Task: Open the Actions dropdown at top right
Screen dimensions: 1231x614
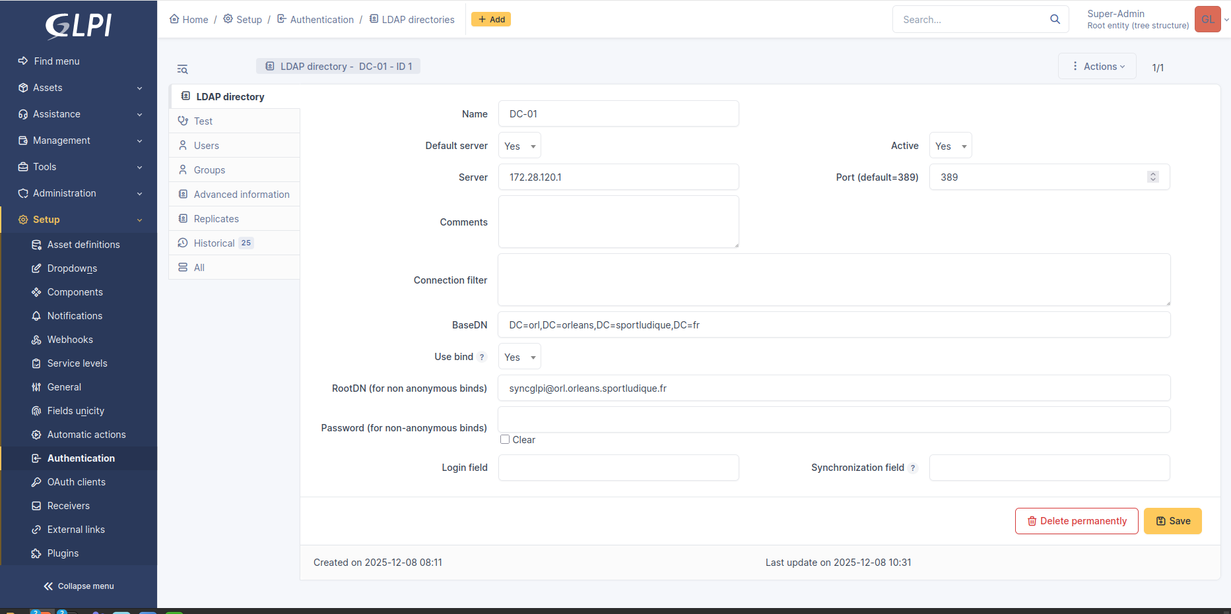Action: (x=1097, y=66)
